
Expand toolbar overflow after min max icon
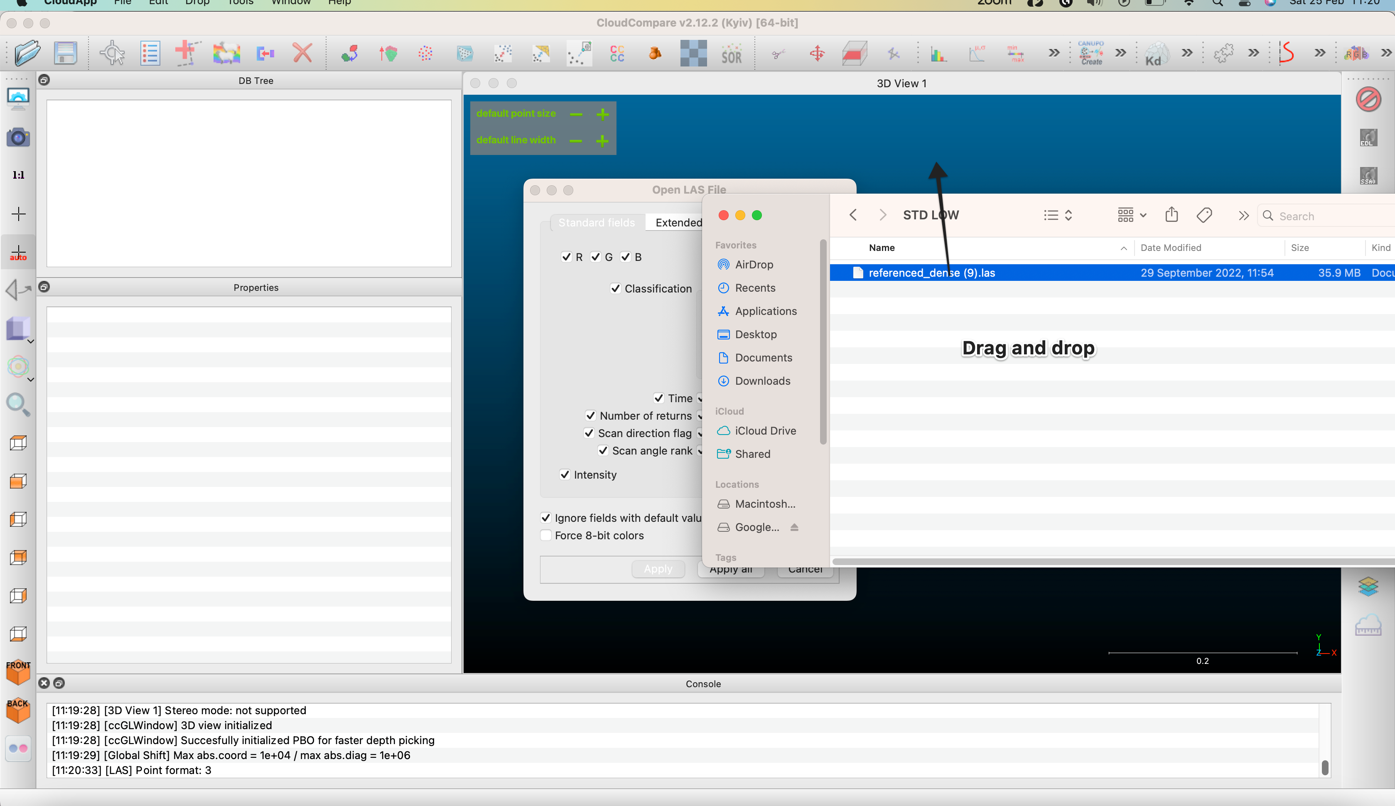[x=1054, y=53]
